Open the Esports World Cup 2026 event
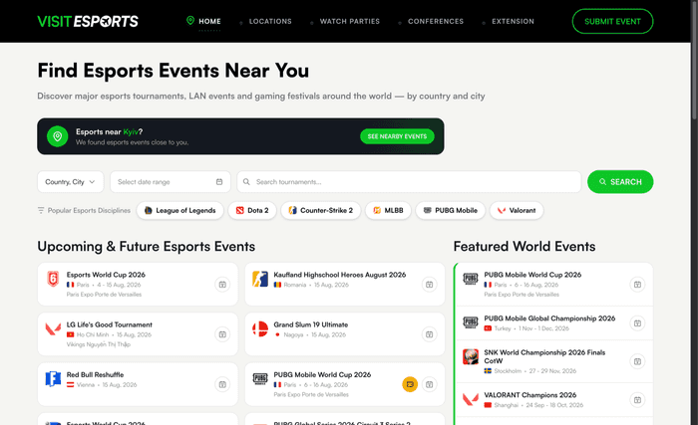This screenshot has width=698, height=425. pyautogui.click(x=106, y=275)
